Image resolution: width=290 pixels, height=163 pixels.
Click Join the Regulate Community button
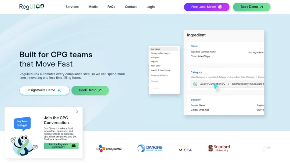click(x=61, y=146)
